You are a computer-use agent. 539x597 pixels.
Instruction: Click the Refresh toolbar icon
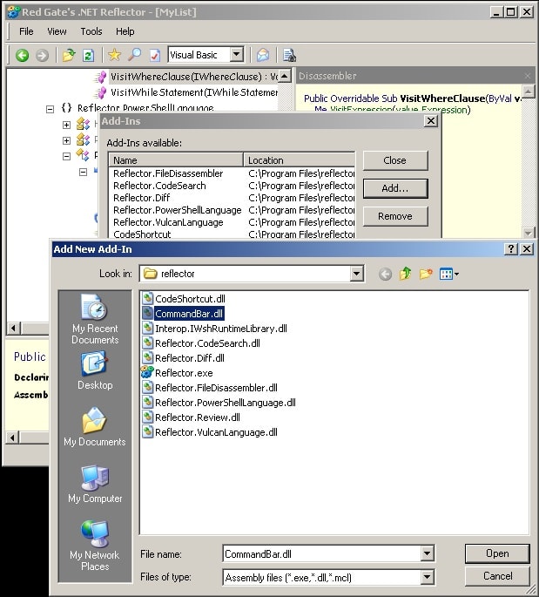(x=88, y=55)
